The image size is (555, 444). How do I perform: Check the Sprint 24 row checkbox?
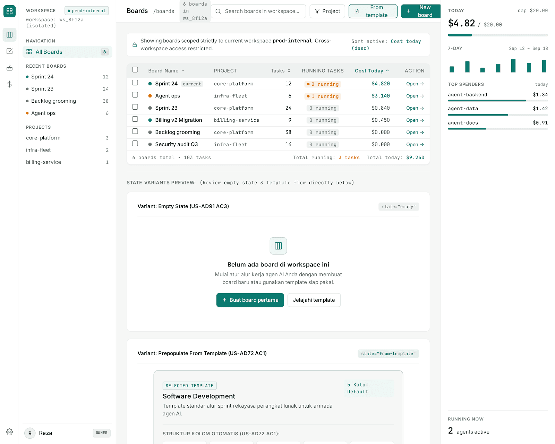pos(135,83)
